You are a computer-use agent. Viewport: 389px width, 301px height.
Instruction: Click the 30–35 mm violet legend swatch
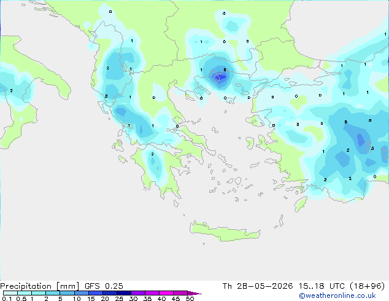[x=138, y=293]
